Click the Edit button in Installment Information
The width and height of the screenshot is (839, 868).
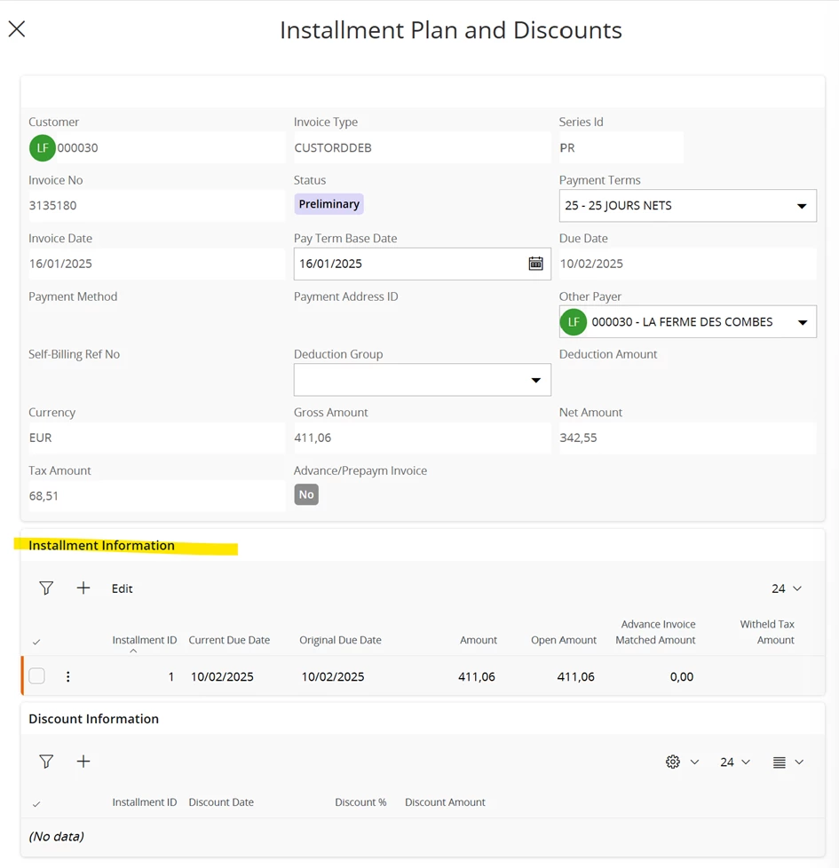tap(122, 588)
